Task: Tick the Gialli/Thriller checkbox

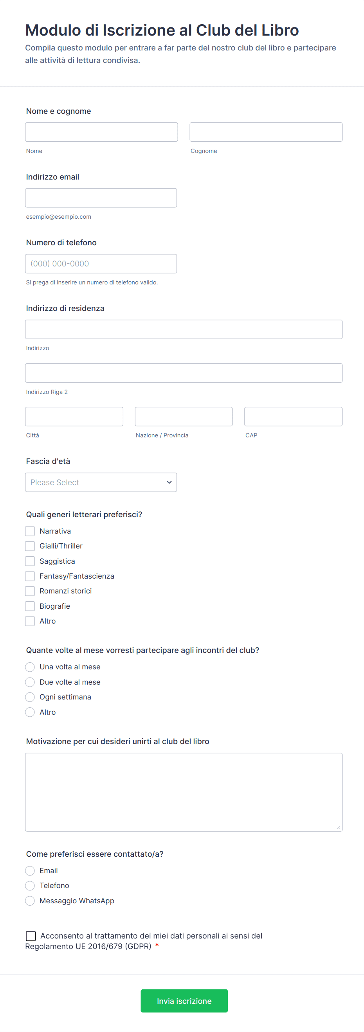Action: tap(30, 546)
